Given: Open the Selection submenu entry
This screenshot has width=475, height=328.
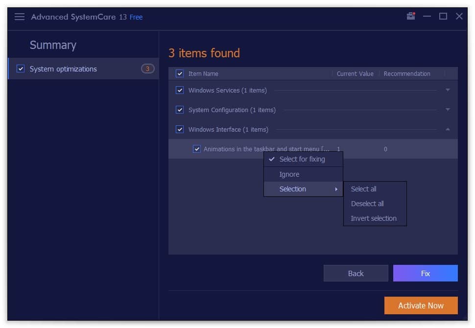Looking at the screenshot, I should click(x=303, y=189).
